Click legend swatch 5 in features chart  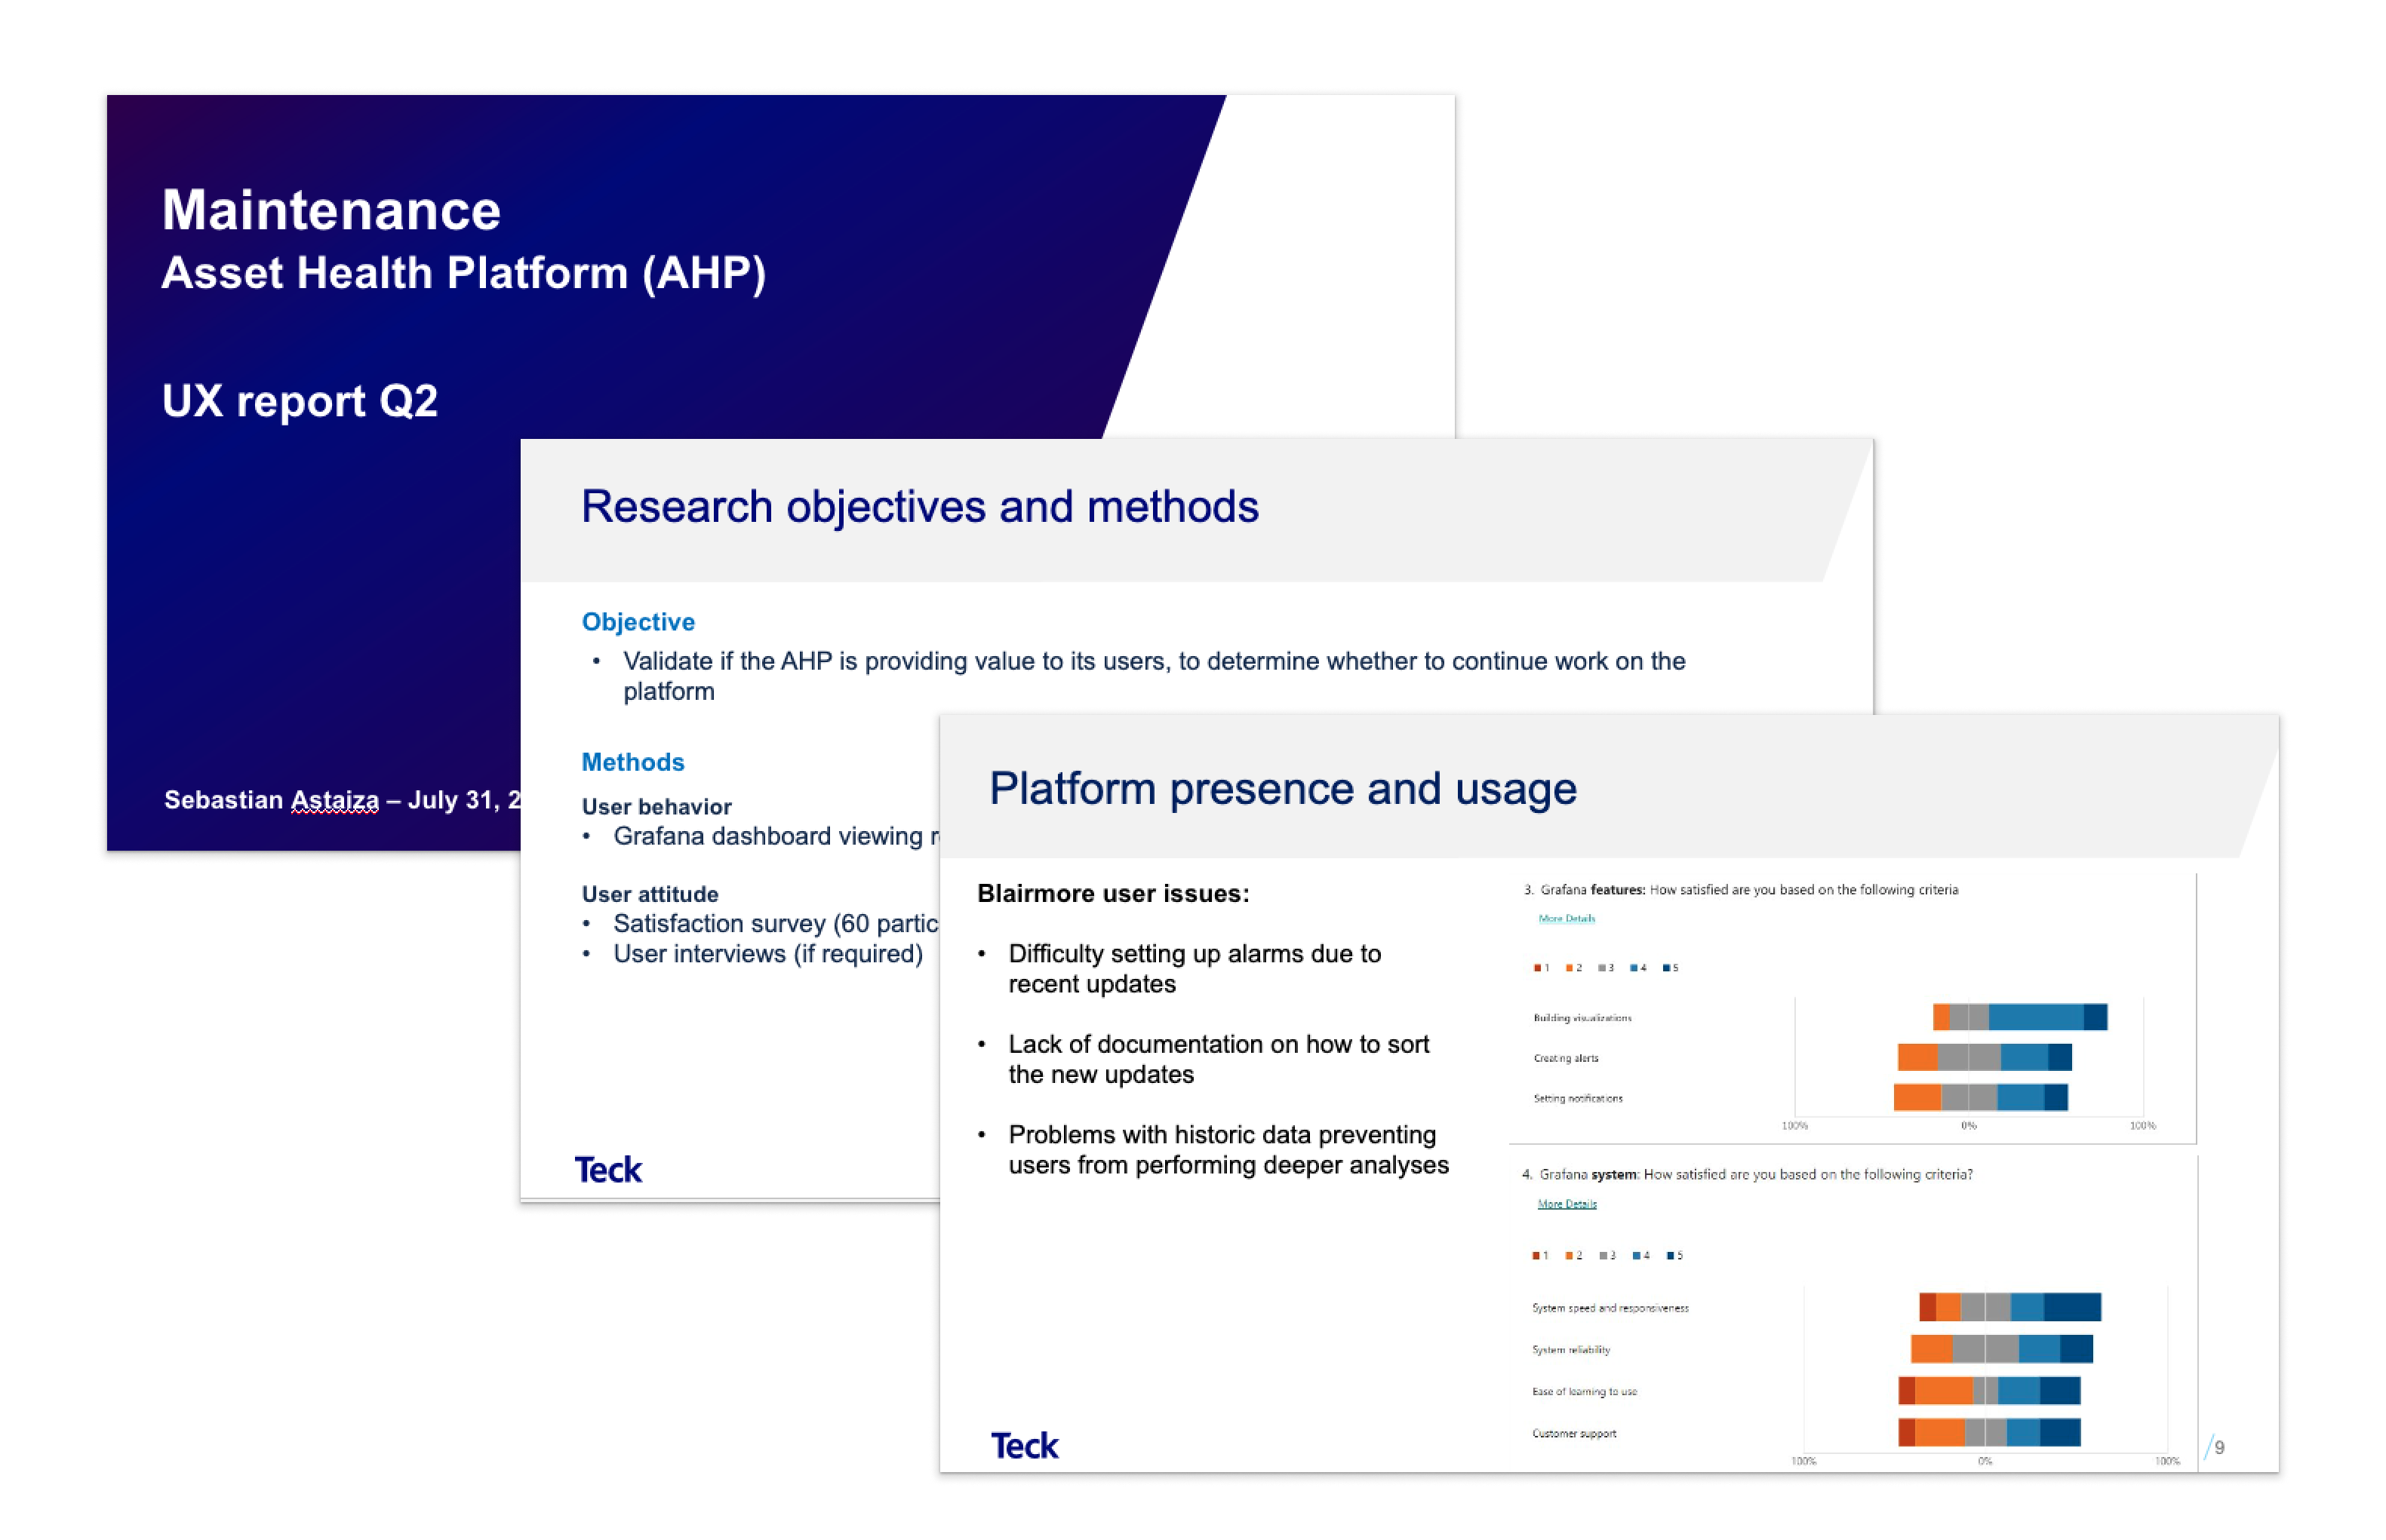(1667, 968)
